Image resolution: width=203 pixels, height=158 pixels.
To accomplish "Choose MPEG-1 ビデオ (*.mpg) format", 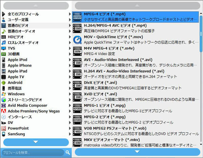I will [x=135, y=108].
